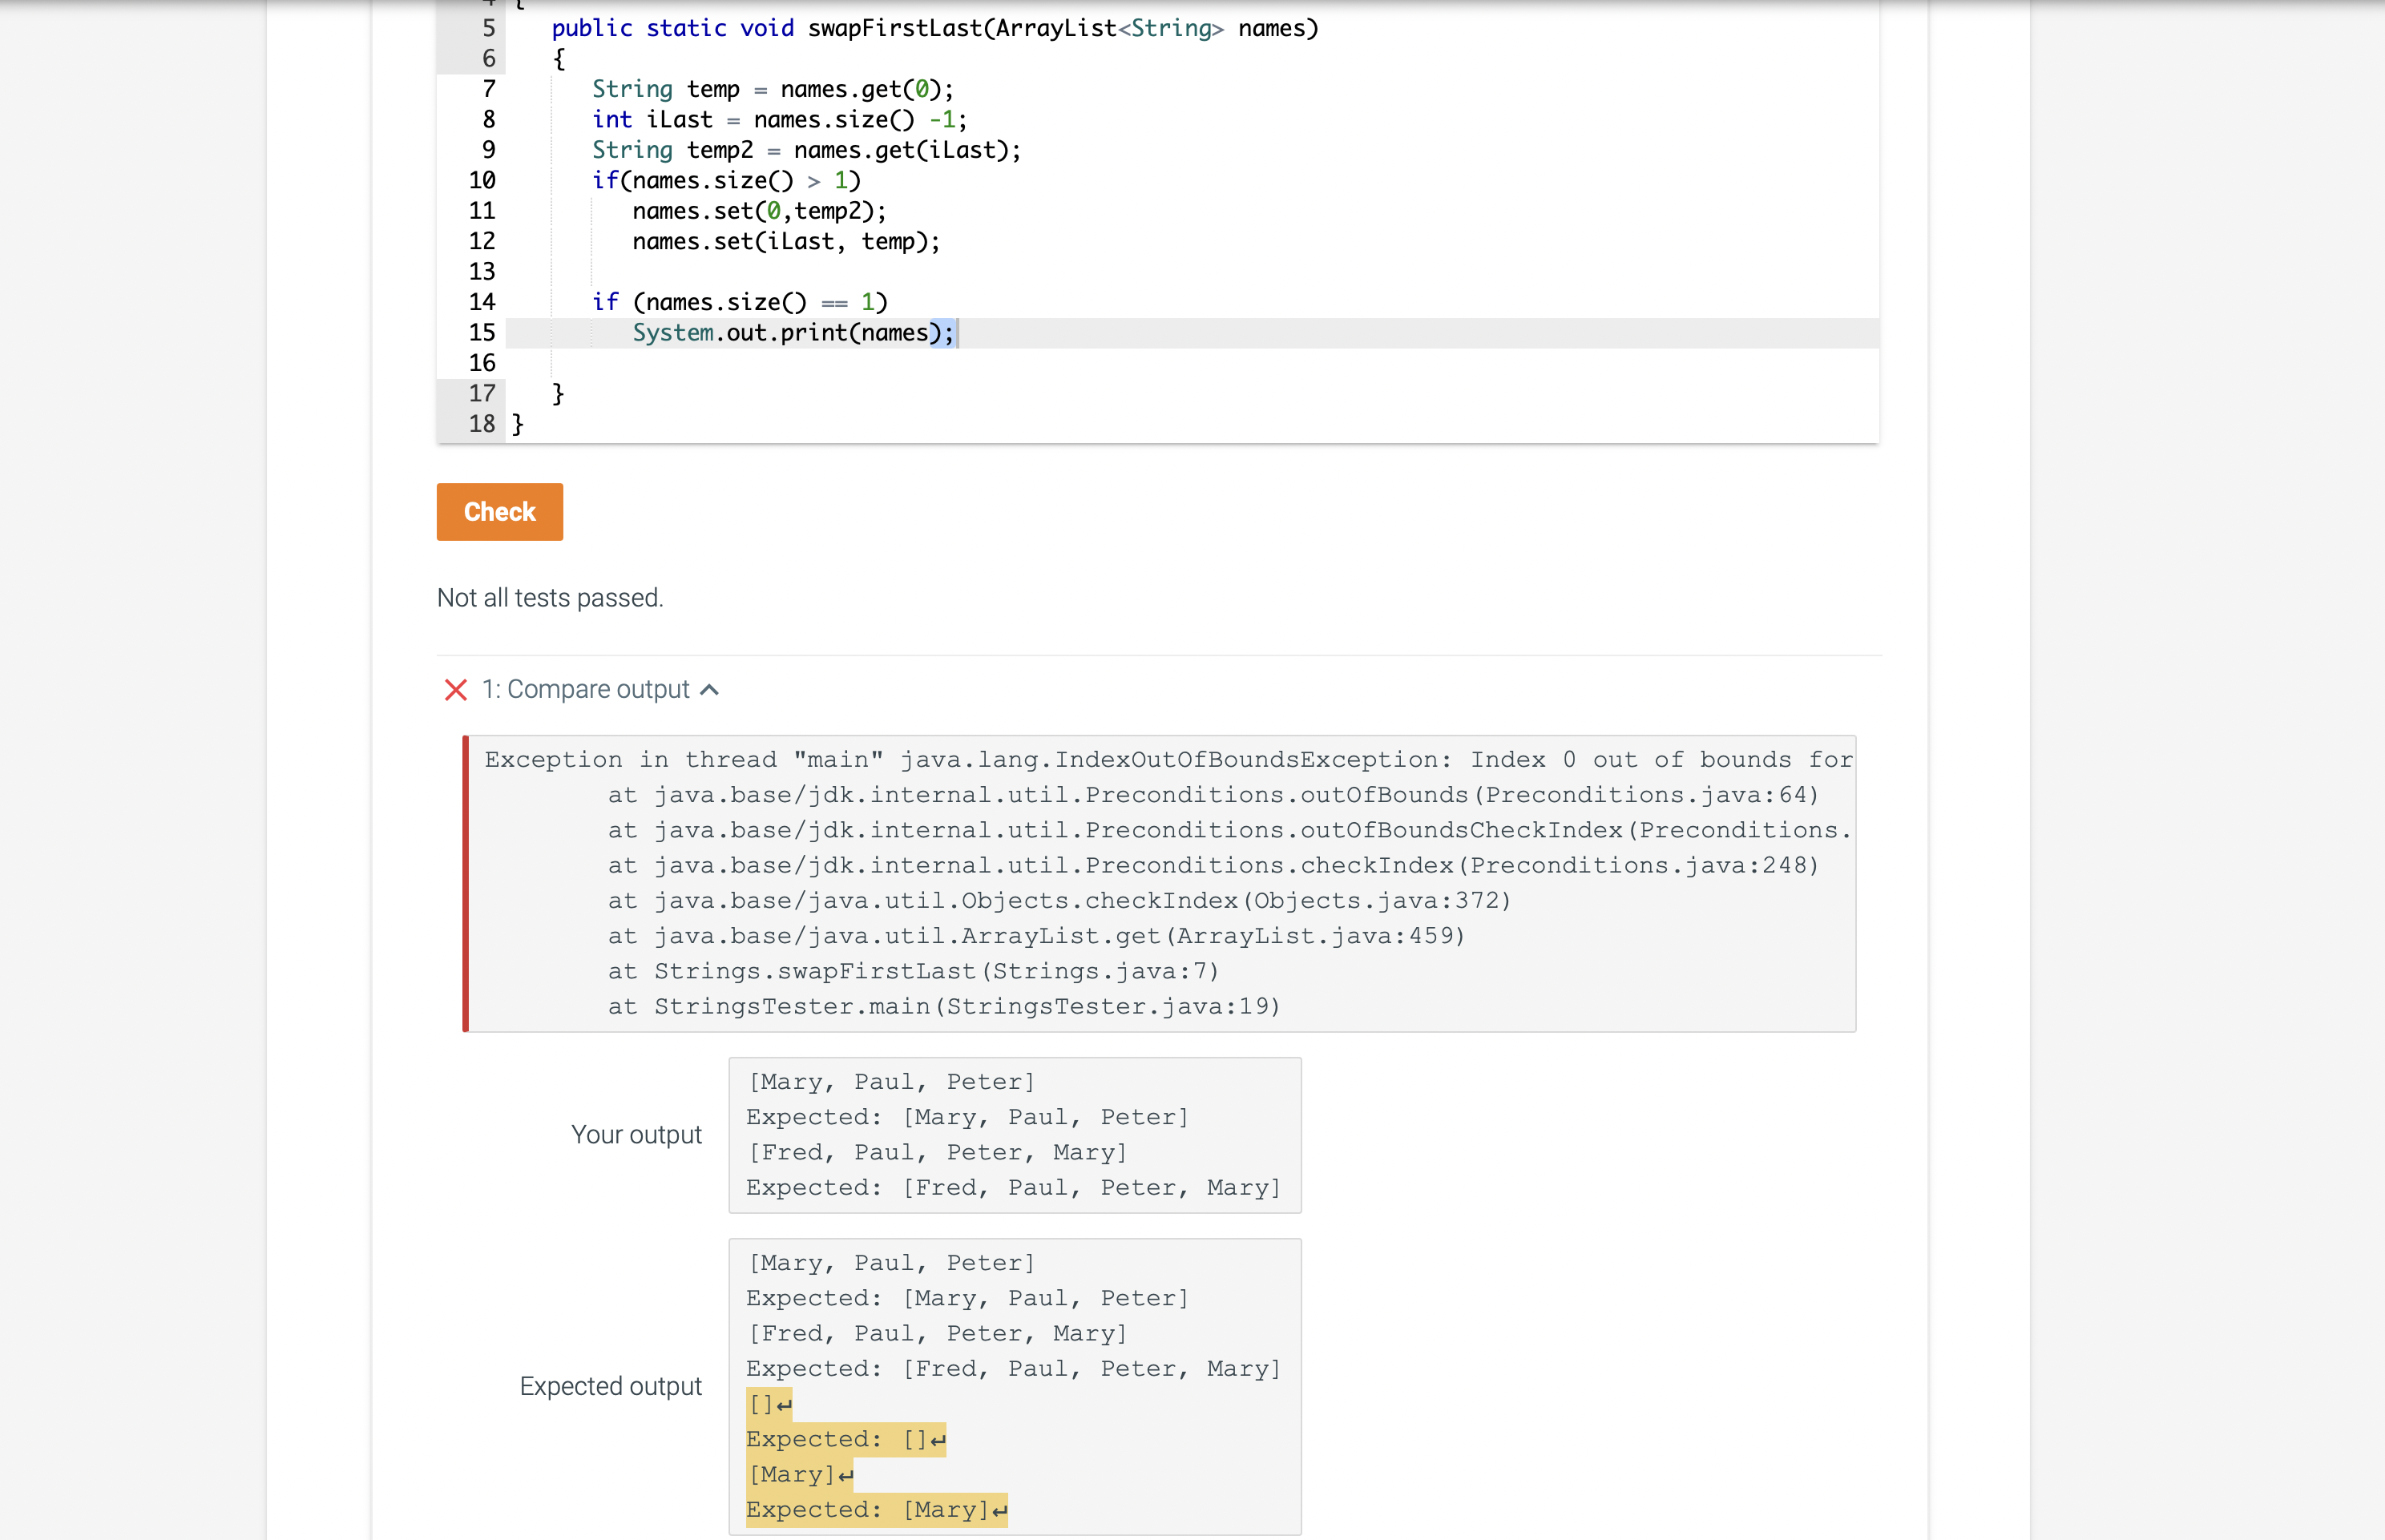Click the 'Not all tests passed' message

click(x=550, y=597)
